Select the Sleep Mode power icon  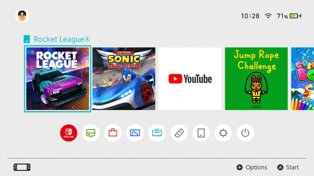click(245, 133)
